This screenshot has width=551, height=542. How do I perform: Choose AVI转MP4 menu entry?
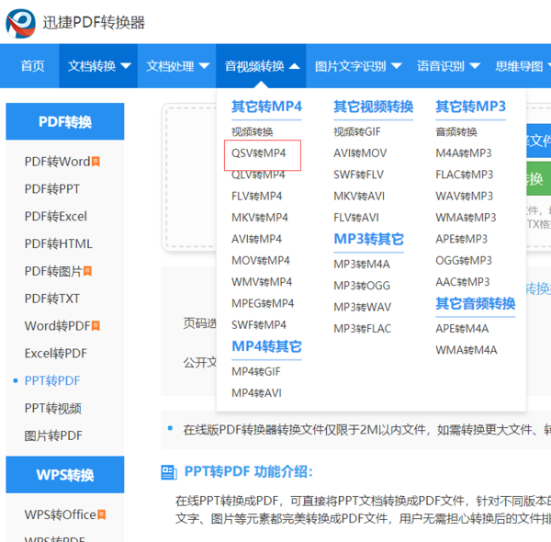[256, 239]
